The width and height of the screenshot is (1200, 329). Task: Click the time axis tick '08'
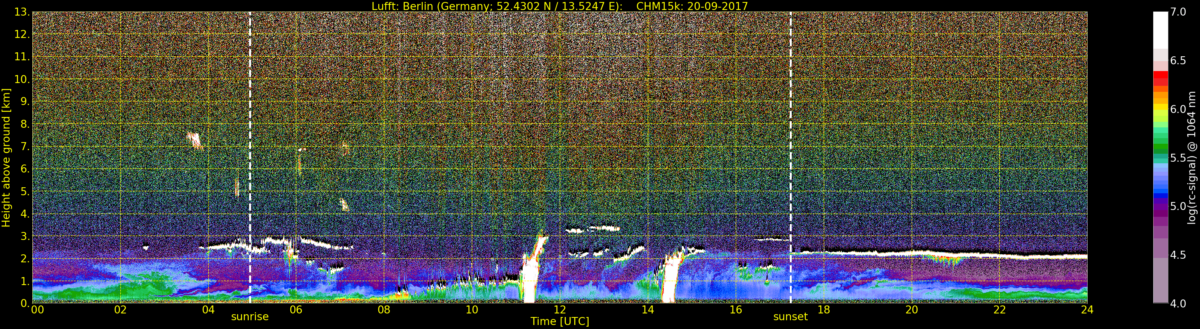384,309
